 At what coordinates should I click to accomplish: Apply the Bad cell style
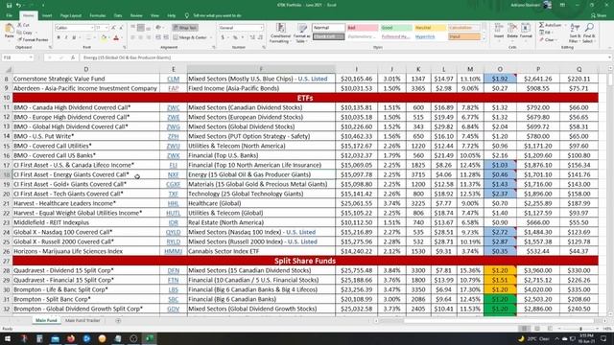click(363, 28)
